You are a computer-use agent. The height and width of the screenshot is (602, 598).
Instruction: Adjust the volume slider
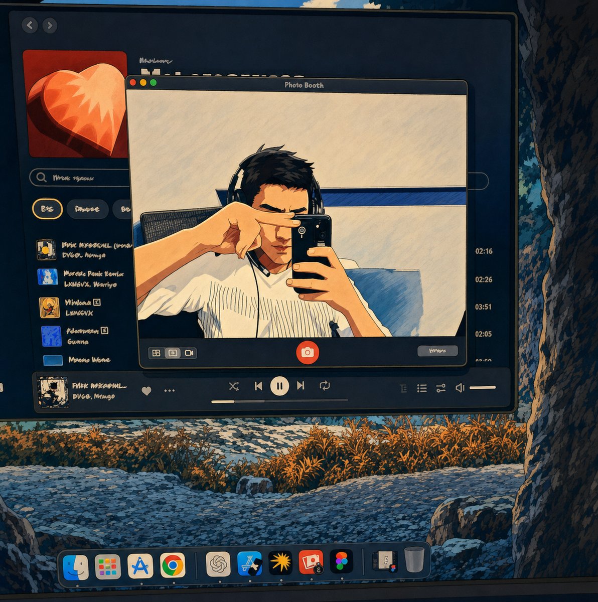483,387
